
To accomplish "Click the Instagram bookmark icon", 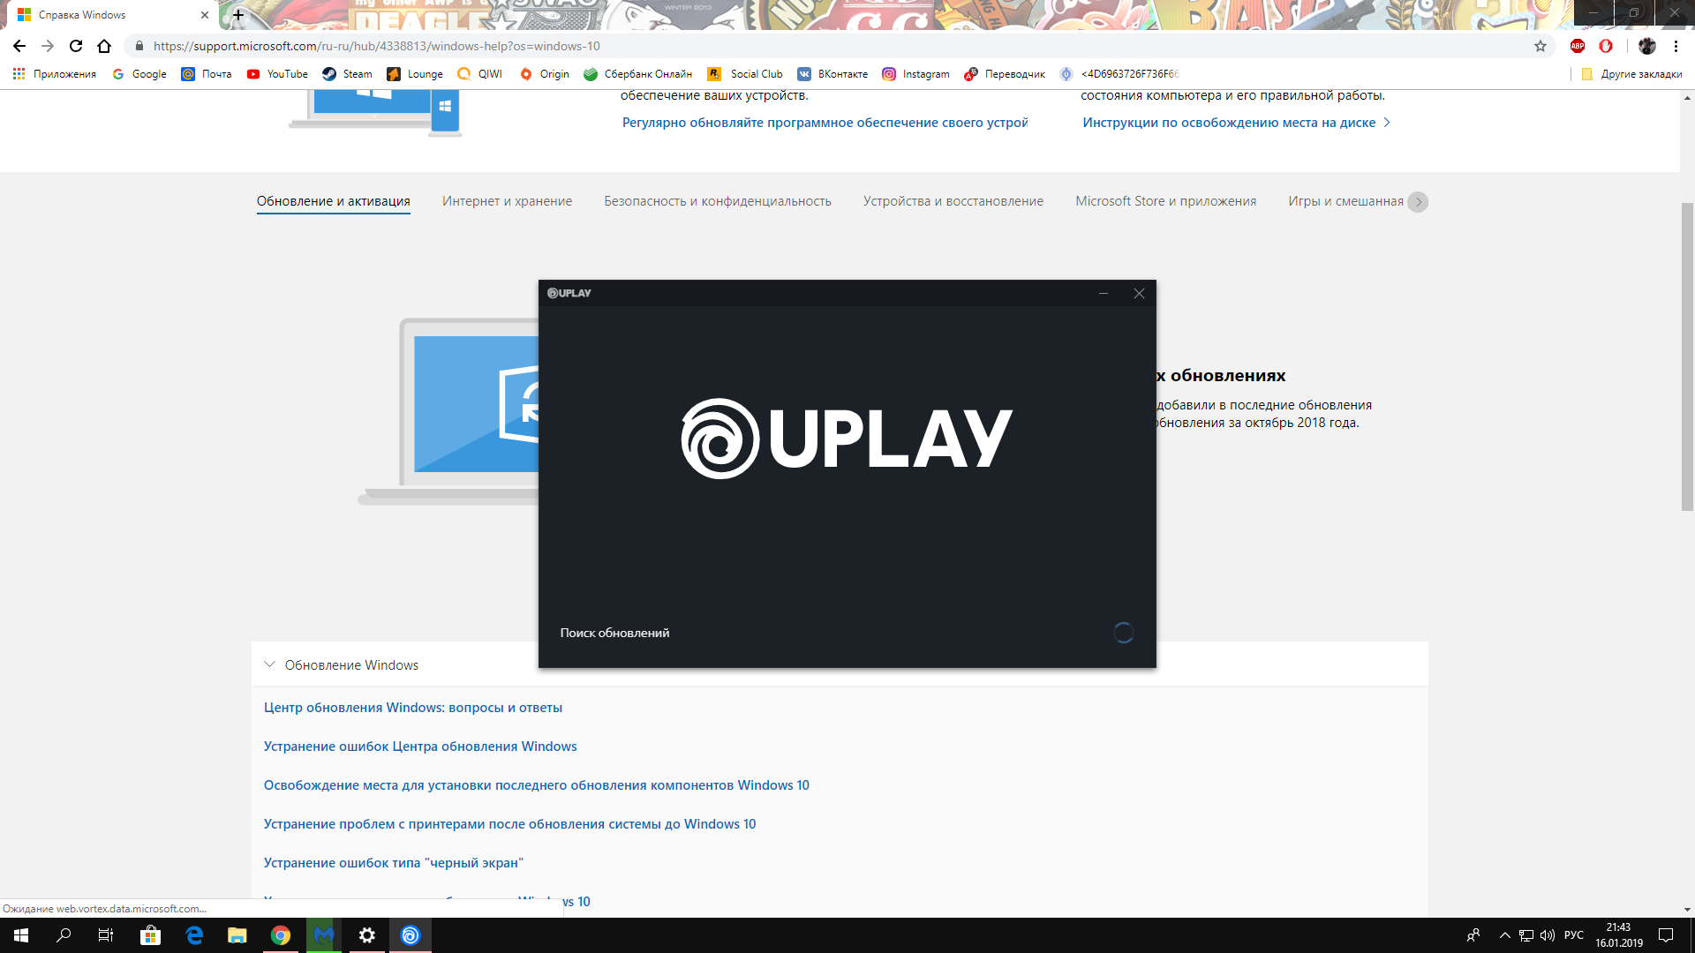I will click(x=888, y=73).
